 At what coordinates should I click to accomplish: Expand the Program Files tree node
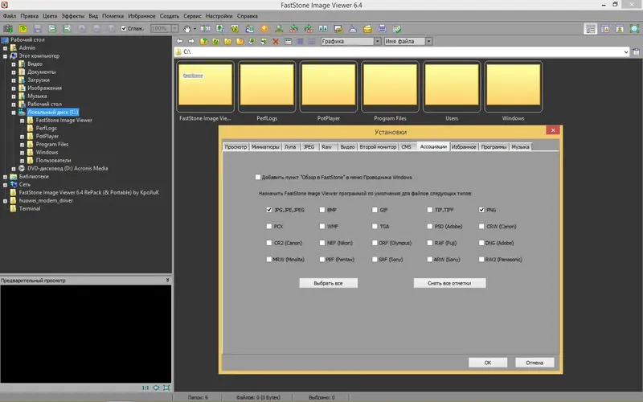coord(23,145)
